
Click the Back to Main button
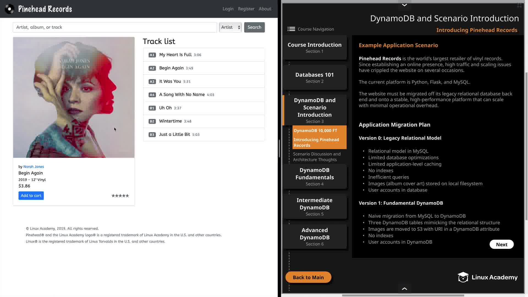point(308,277)
